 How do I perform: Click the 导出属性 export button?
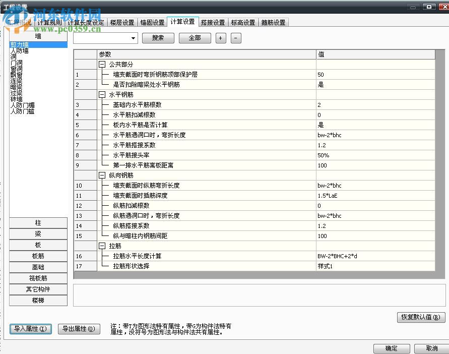click(x=79, y=328)
